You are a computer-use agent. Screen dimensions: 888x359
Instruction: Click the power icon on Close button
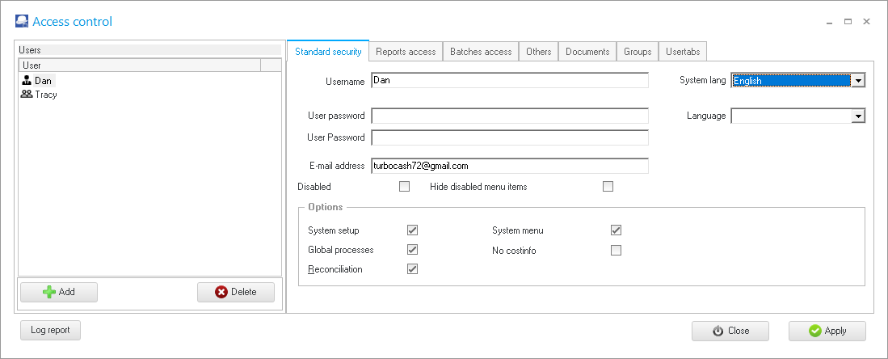pyautogui.click(x=718, y=331)
